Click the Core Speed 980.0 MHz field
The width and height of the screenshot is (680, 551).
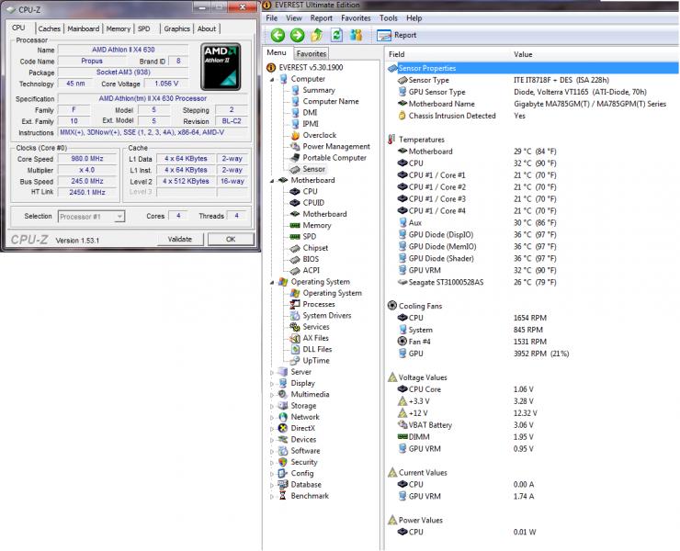pyautogui.click(x=87, y=159)
